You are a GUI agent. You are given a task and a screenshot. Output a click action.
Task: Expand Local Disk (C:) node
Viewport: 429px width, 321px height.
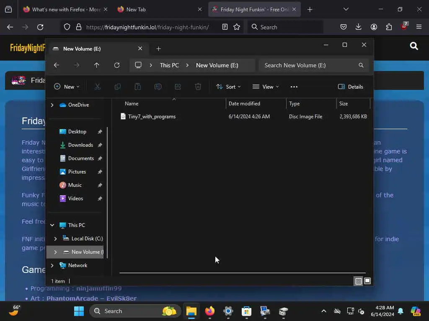(x=56, y=239)
